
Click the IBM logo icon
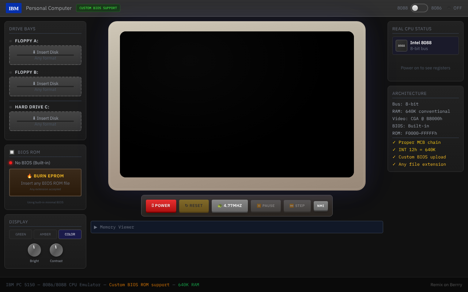(14, 8)
